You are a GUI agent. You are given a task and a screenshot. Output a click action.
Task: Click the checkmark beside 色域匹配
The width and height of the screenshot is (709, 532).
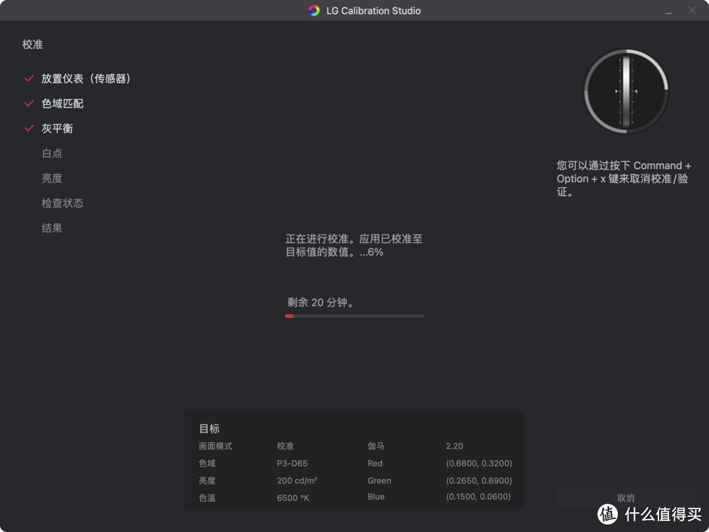(29, 104)
